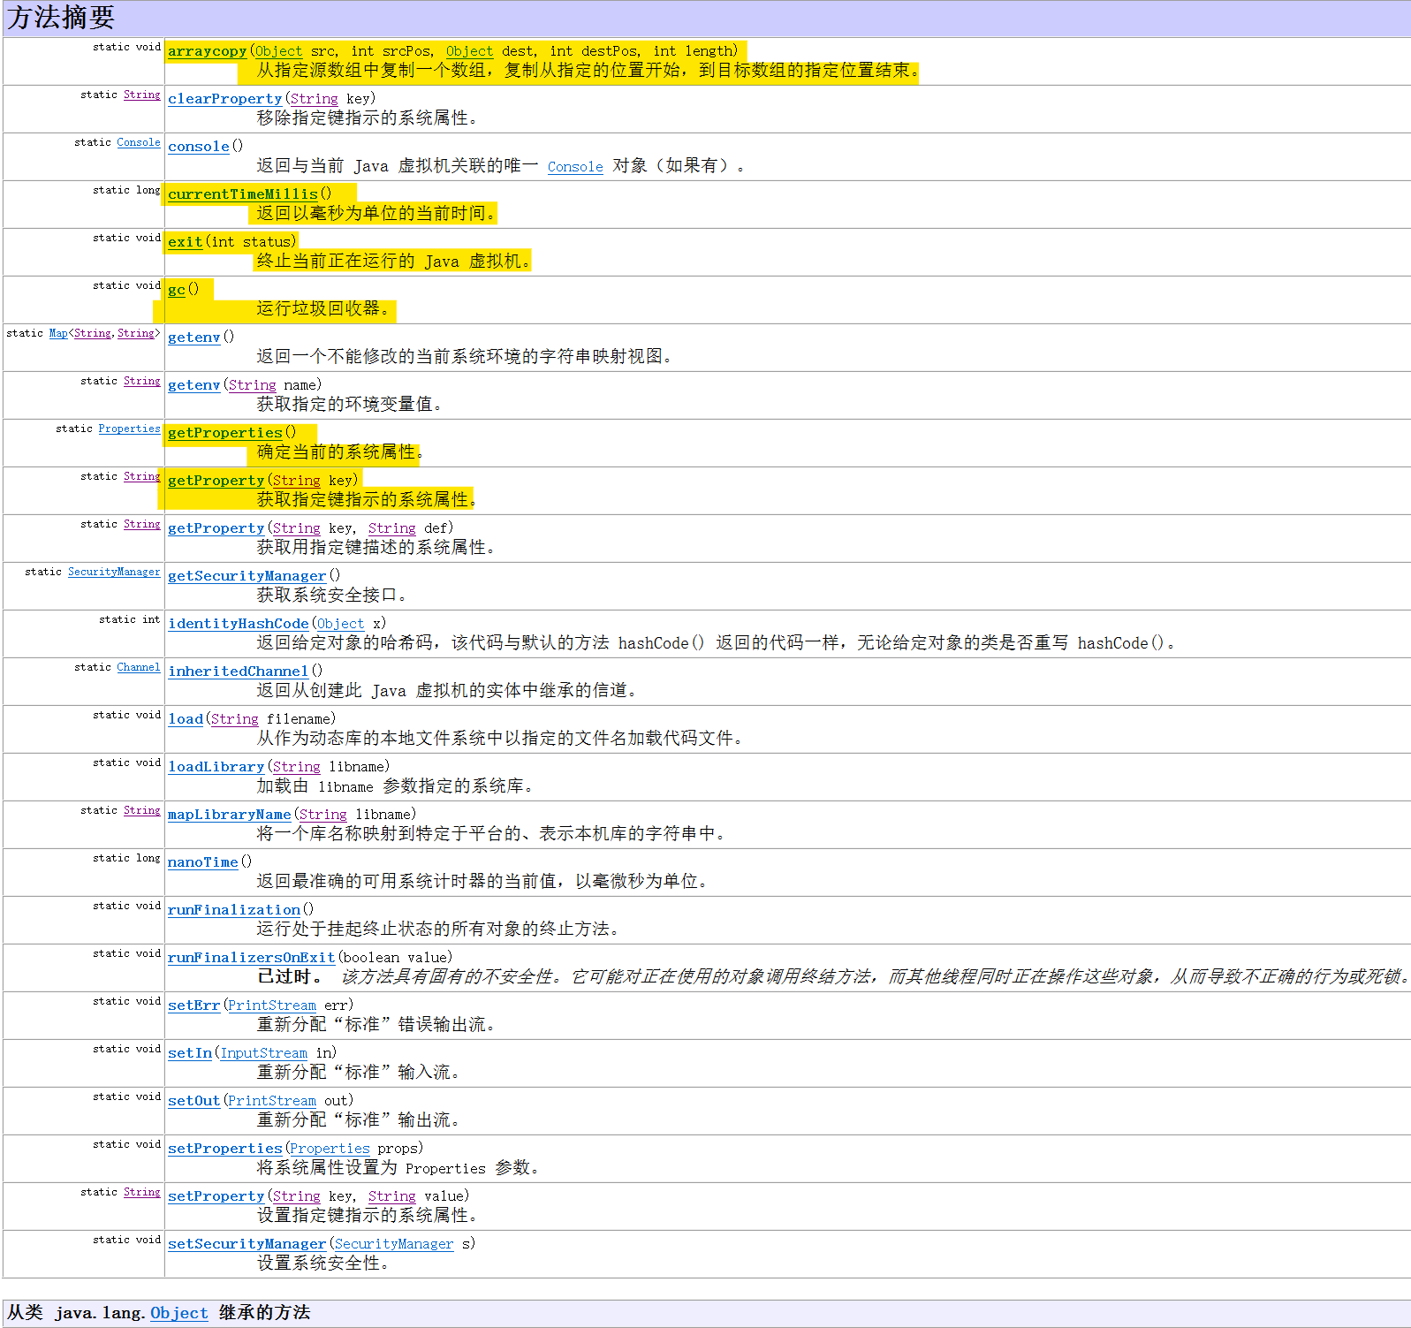
Task: Click the getSecurityManager method link
Action: (x=247, y=576)
